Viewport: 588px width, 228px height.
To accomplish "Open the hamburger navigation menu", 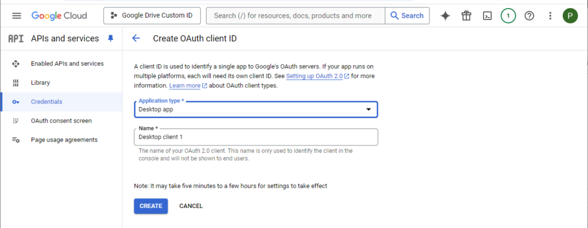I will tap(17, 15).
